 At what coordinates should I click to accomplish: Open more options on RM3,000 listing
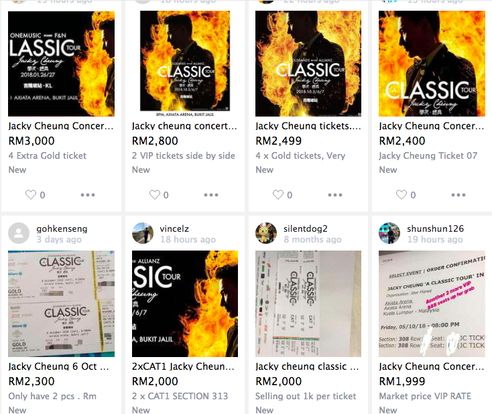click(x=88, y=195)
